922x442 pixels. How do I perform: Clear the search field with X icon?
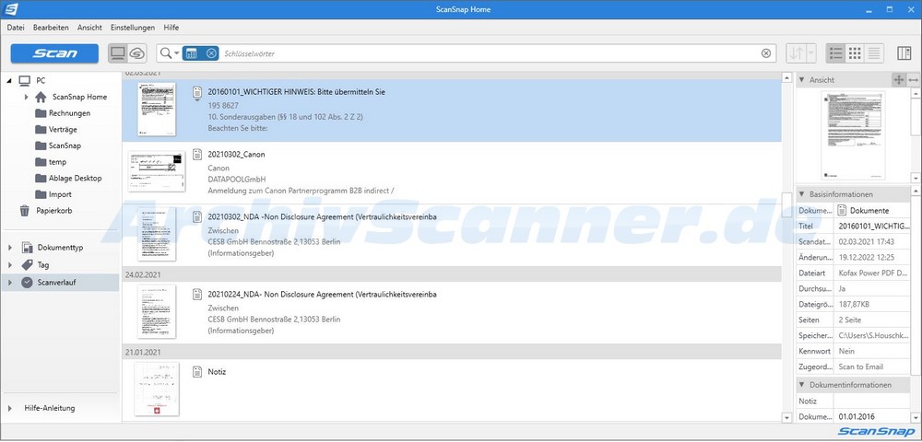coord(766,53)
